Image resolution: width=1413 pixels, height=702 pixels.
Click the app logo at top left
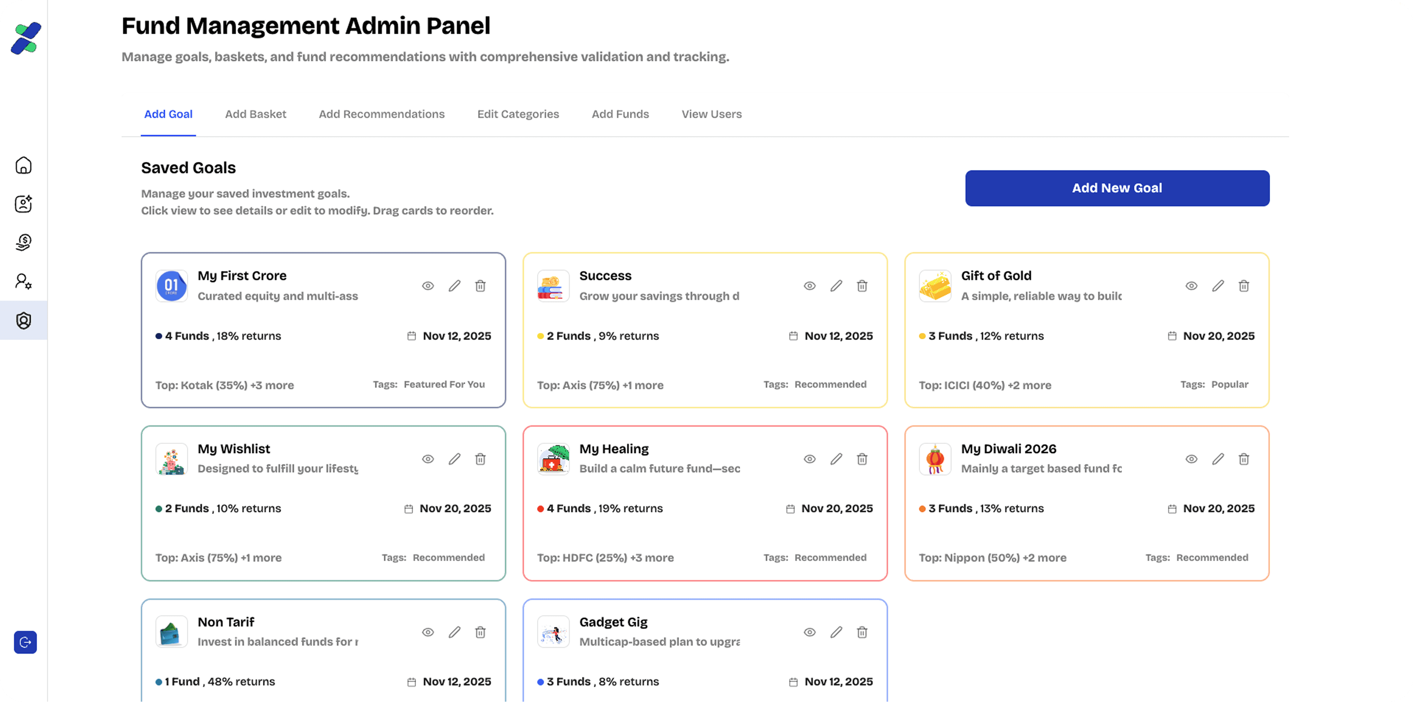click(x=26, y=39)
